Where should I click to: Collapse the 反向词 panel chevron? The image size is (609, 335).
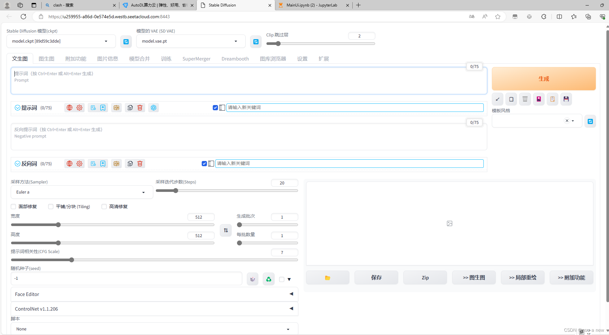click(x=18, y=164)
